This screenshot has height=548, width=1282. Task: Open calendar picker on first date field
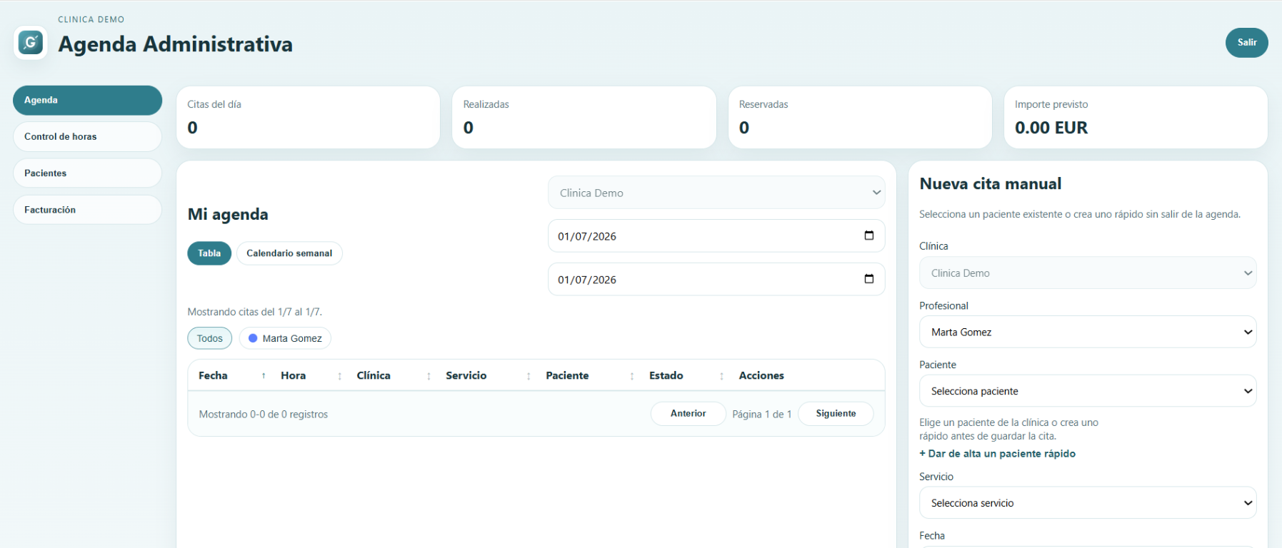point(868,235)
